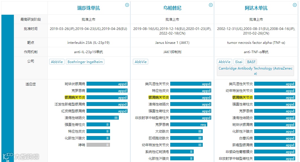Click the AbbVie tag under 乌帕替尼
Image resolution: width=300 pixels, height=162 pixels.
[141, 62]
